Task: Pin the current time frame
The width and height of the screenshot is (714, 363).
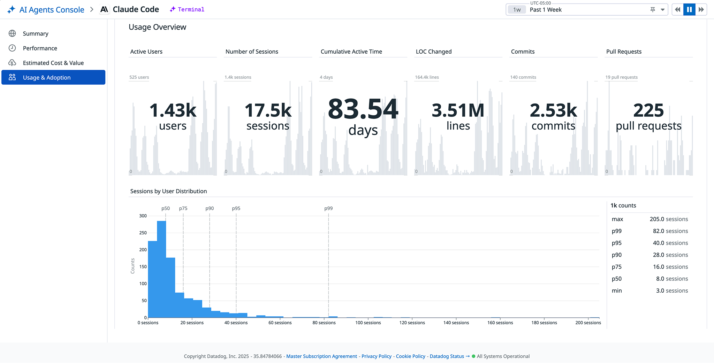Action: point(652,9)
